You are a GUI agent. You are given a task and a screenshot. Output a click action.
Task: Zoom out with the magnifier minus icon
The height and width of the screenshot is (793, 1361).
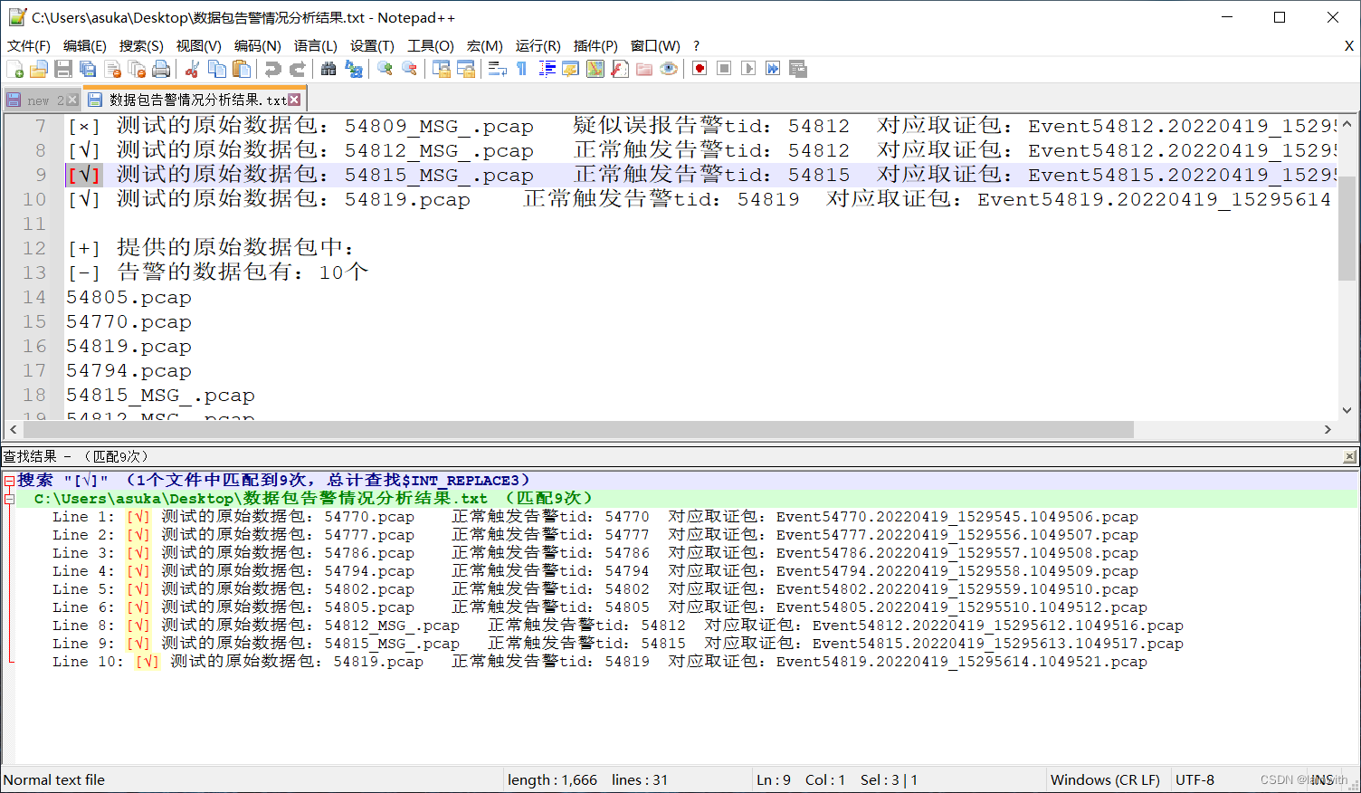(x=410, y=69)
